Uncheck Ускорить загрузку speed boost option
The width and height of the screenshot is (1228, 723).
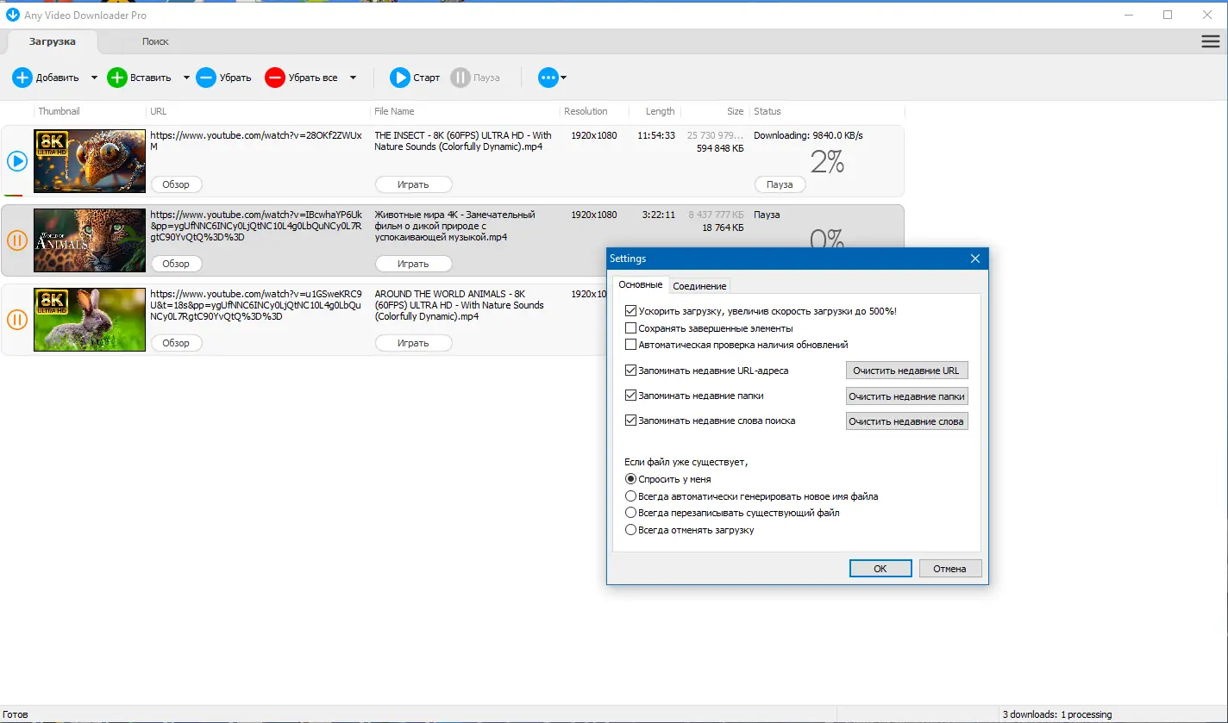coord(631,311)
